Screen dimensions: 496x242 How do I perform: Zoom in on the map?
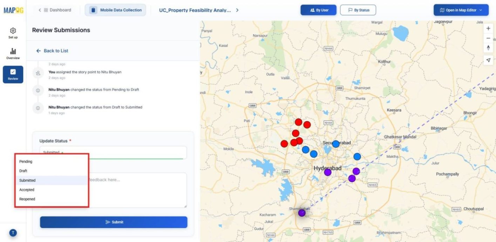click(488, 28)
